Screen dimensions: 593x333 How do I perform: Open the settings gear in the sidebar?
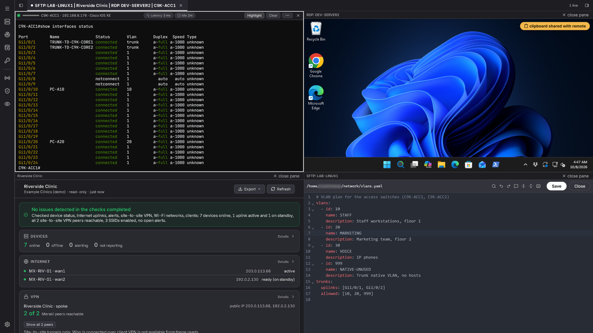click(7, 324)
